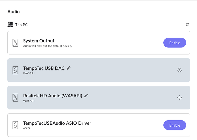
Task: Click the ASIO subtitle under TempoTecUSBAudio
Action: (27, 128)
